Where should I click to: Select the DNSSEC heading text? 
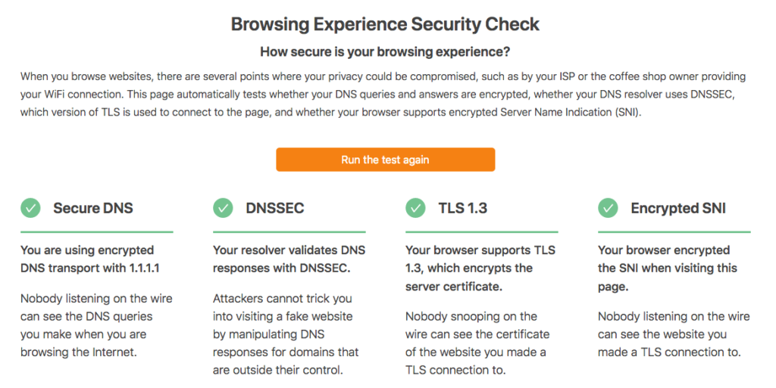274,208
